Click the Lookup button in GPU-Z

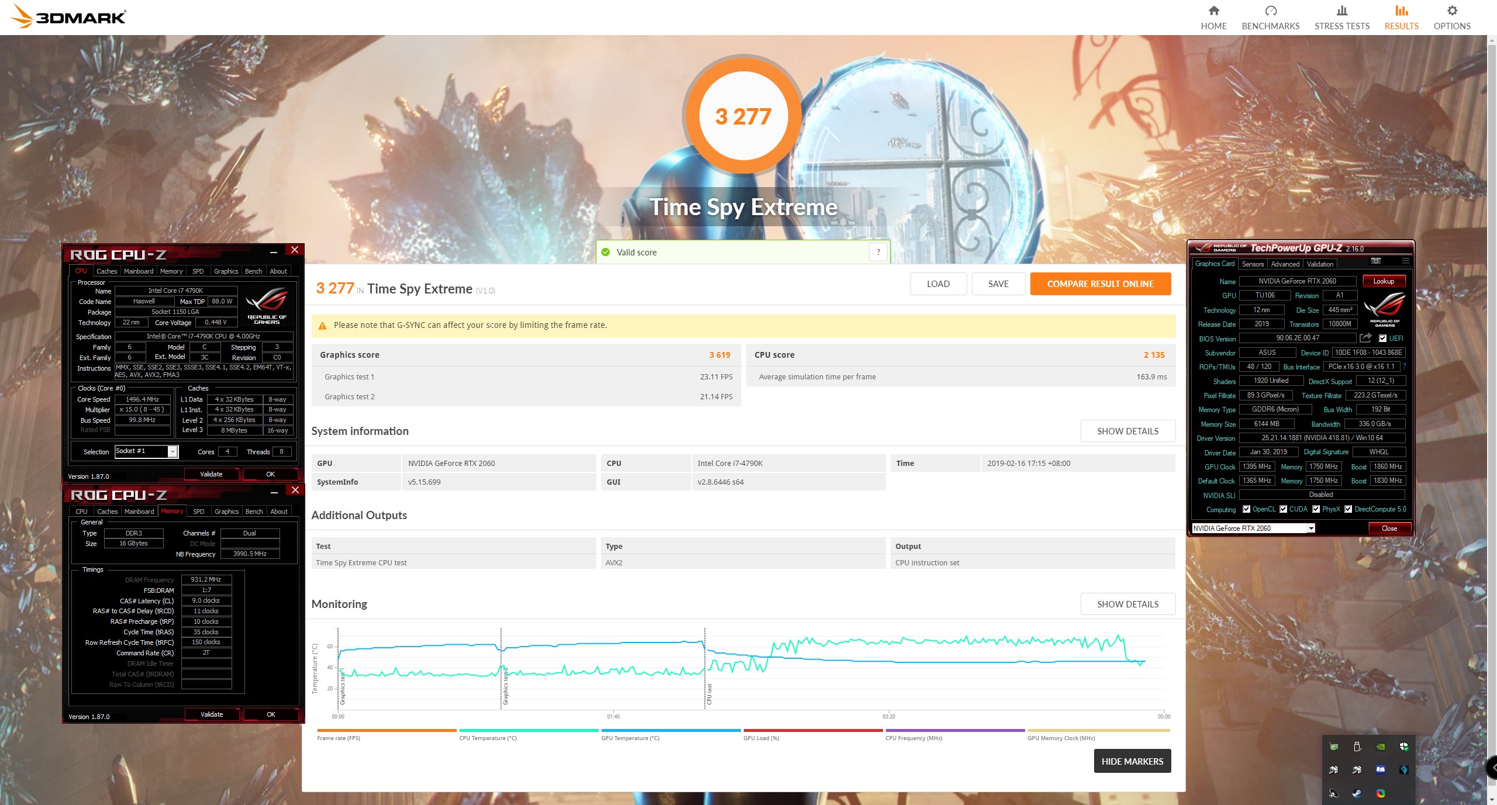click(1384, 281)
